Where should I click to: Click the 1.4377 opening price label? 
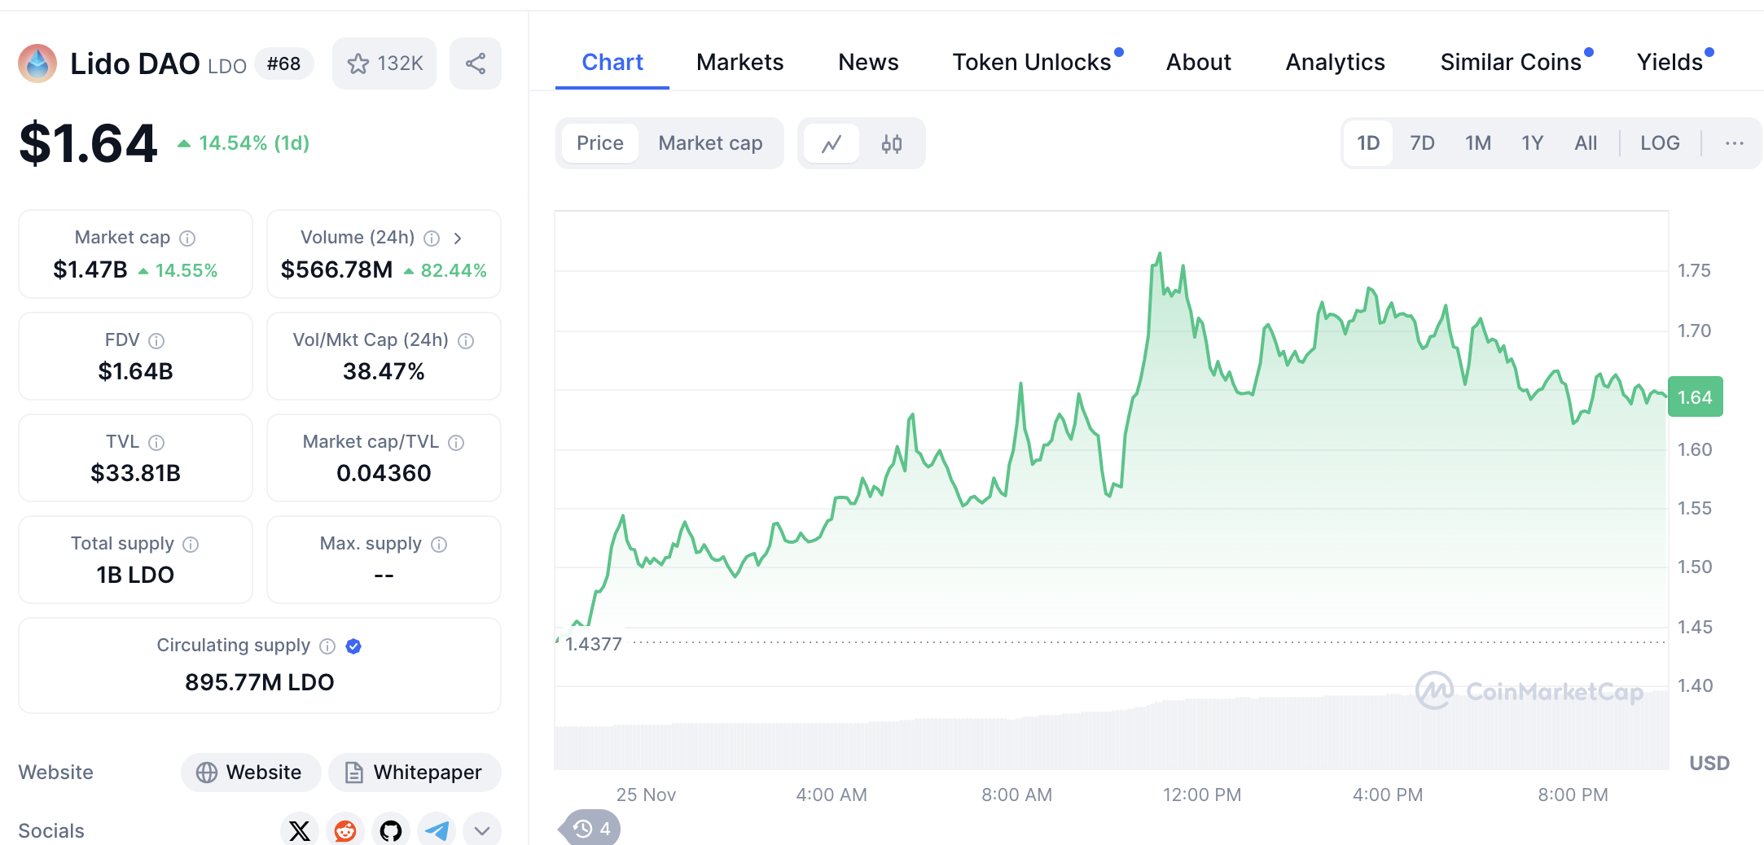pos(593,644)
